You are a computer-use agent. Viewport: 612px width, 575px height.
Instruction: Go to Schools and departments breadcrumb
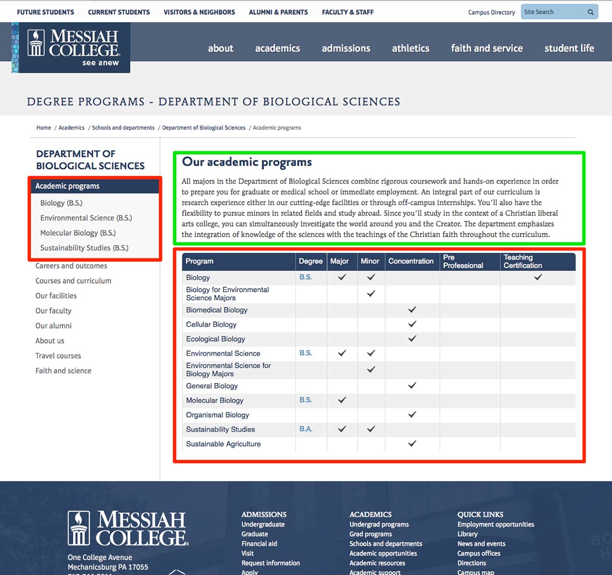[123, 128]
